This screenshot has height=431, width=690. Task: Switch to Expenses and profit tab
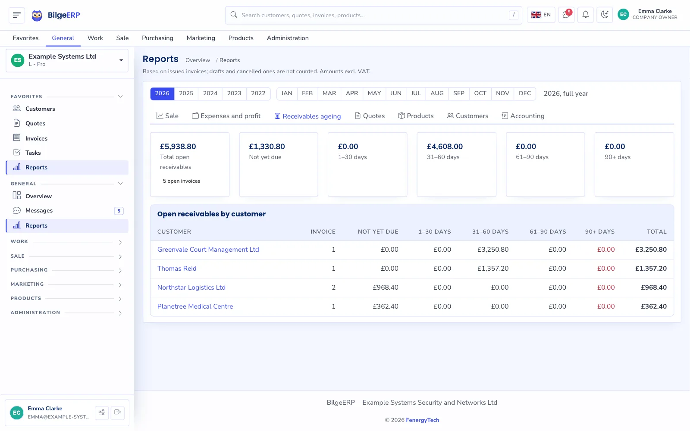click(x=226, y=116)
